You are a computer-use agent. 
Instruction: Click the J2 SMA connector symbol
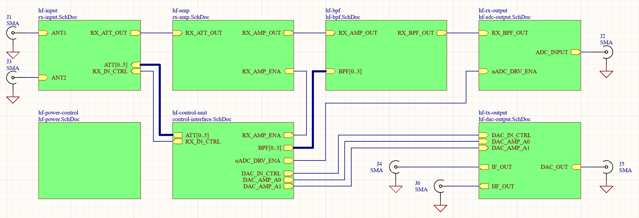click(x=607, y=52)
